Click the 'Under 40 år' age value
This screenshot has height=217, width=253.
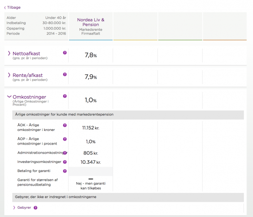point(56,18)
